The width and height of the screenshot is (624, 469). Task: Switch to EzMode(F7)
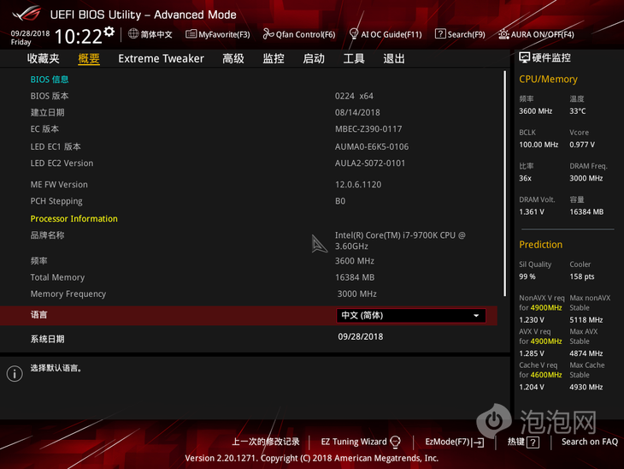pyautogui.click(x=455, y=442)
